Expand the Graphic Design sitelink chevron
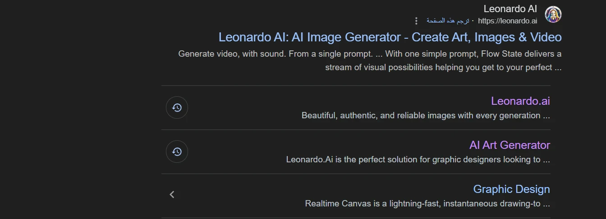 tap(172, 195)
